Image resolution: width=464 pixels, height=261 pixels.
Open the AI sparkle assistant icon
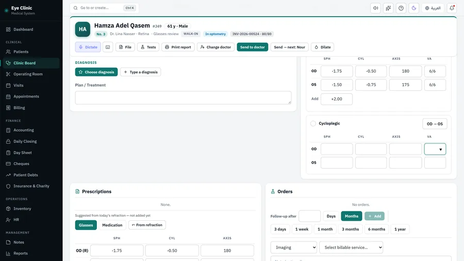click(x=388, y=8)
